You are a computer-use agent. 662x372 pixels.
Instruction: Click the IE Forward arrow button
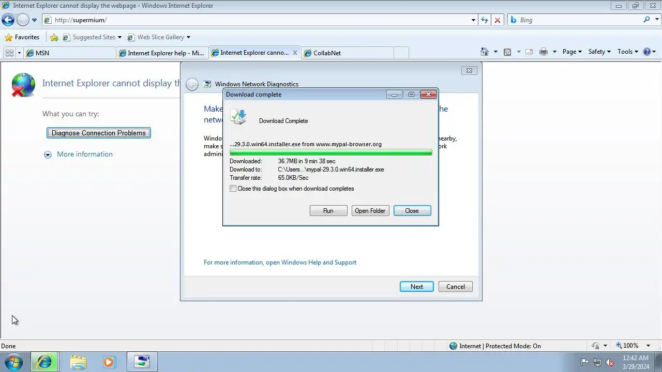pos(23,20)
